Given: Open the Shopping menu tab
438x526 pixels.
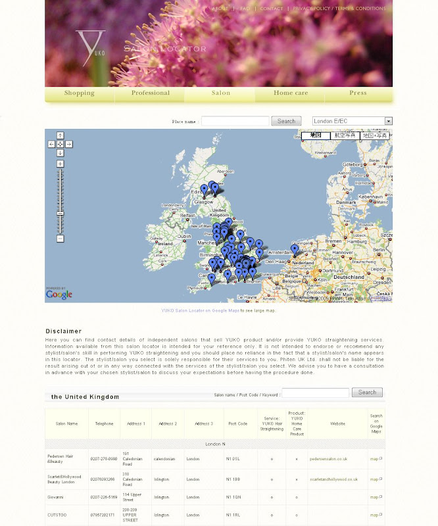Looking at the screenshot, I should coord(80,93).
